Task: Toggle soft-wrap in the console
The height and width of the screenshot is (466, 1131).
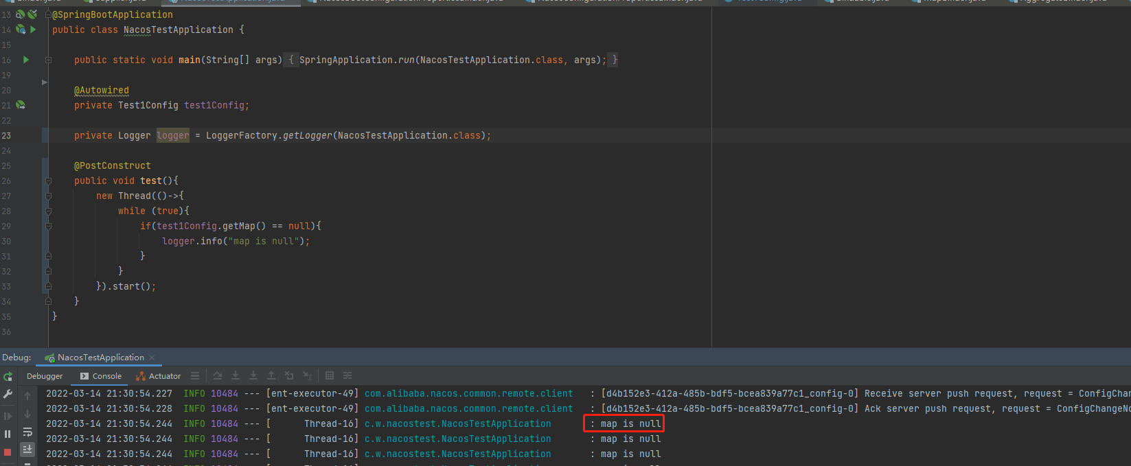Action: point(27,432)
